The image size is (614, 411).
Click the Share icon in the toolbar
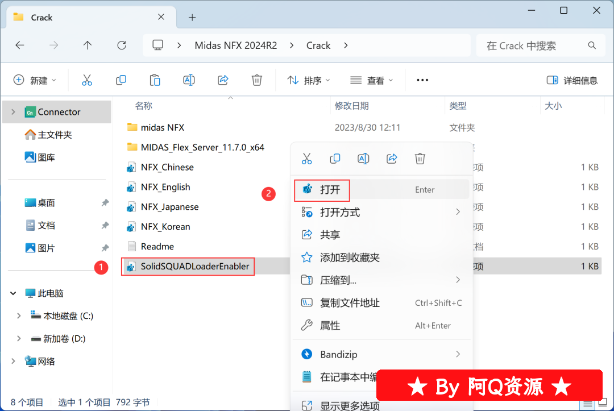pyautogui.click(x=223, y=80)
